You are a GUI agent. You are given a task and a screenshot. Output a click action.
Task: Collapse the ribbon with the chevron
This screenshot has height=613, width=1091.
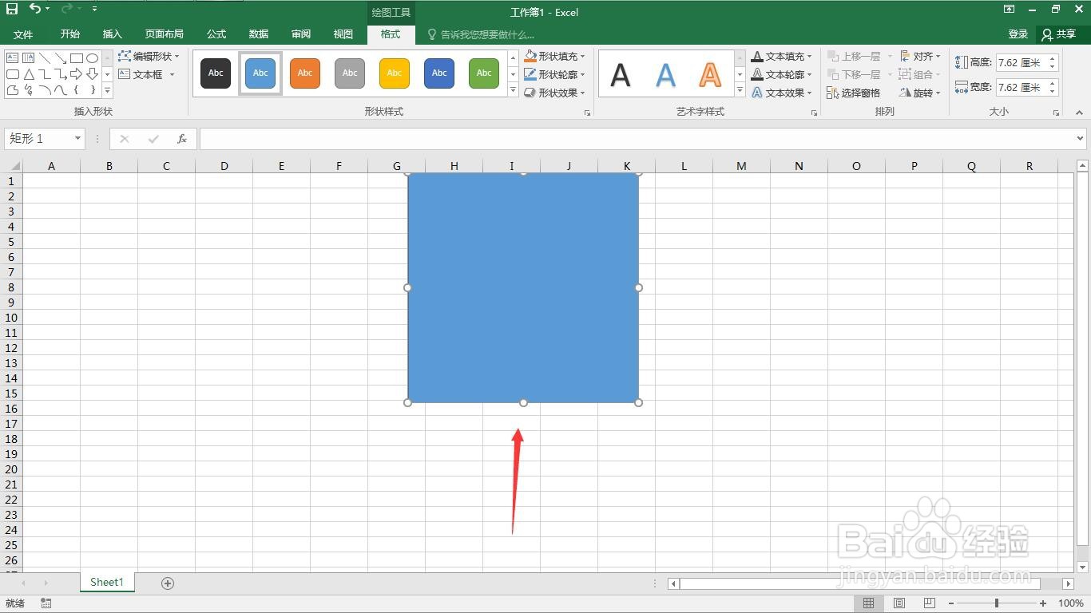(x=1080, y=113)
